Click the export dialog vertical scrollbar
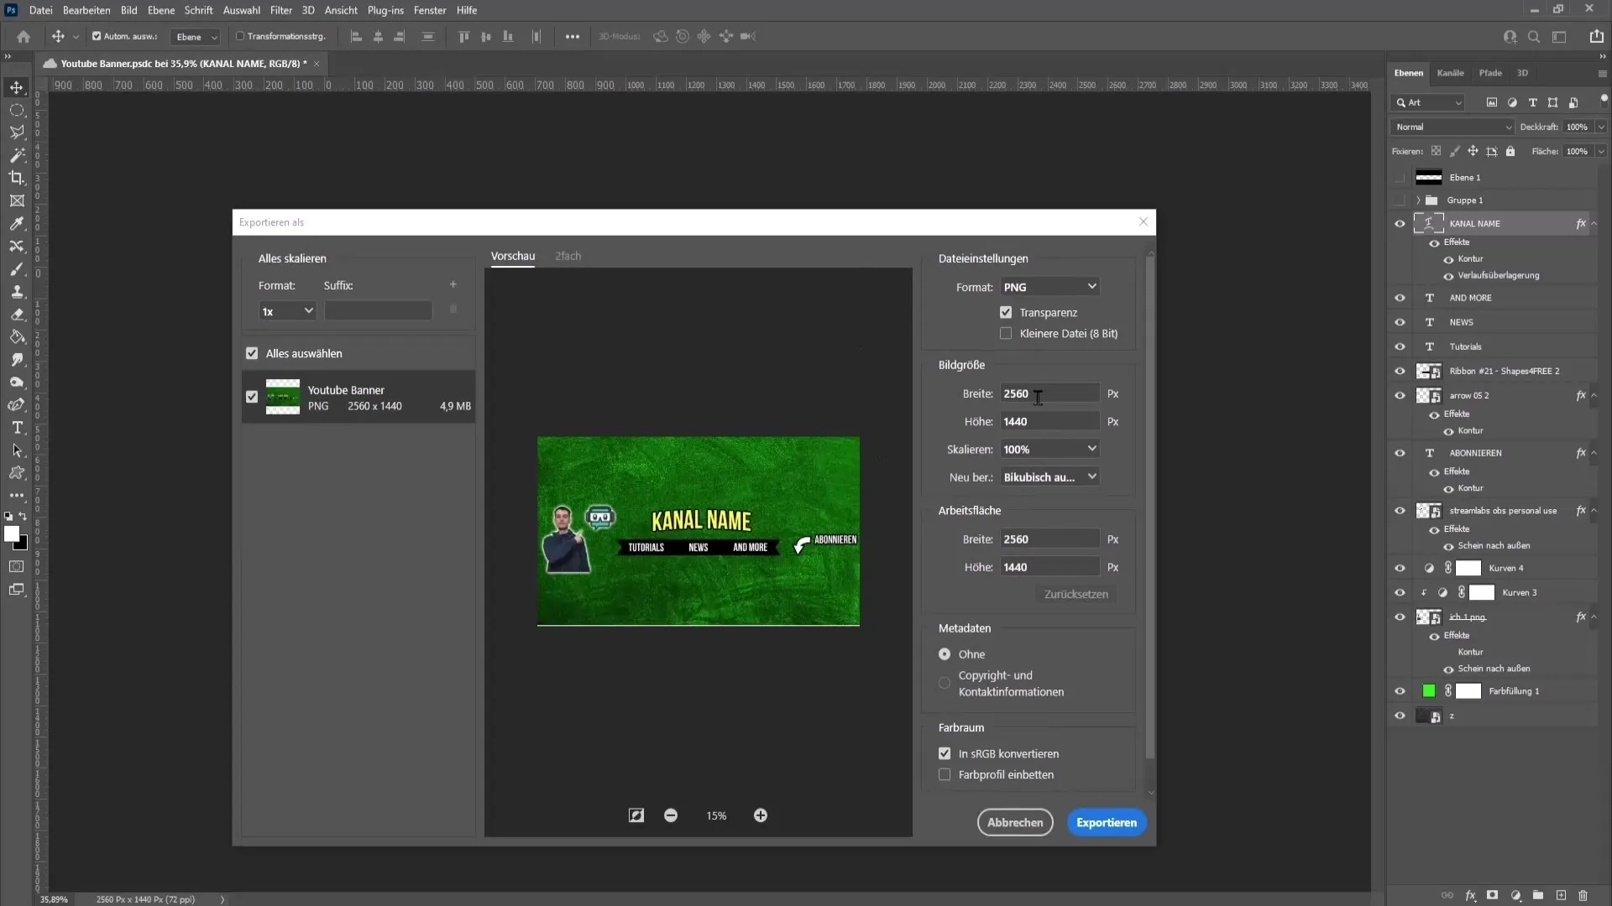This screenshot has width=1612, height=906. point(1150,508)
